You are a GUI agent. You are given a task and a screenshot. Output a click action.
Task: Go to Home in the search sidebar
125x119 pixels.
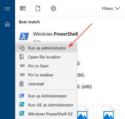(7, 24)
